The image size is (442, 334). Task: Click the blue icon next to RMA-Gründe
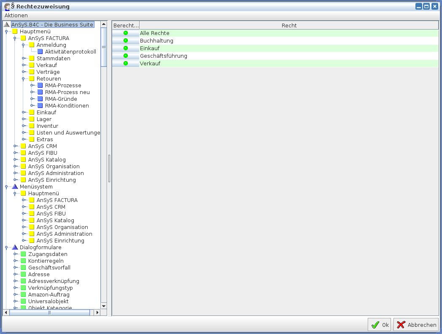point(40,99)
